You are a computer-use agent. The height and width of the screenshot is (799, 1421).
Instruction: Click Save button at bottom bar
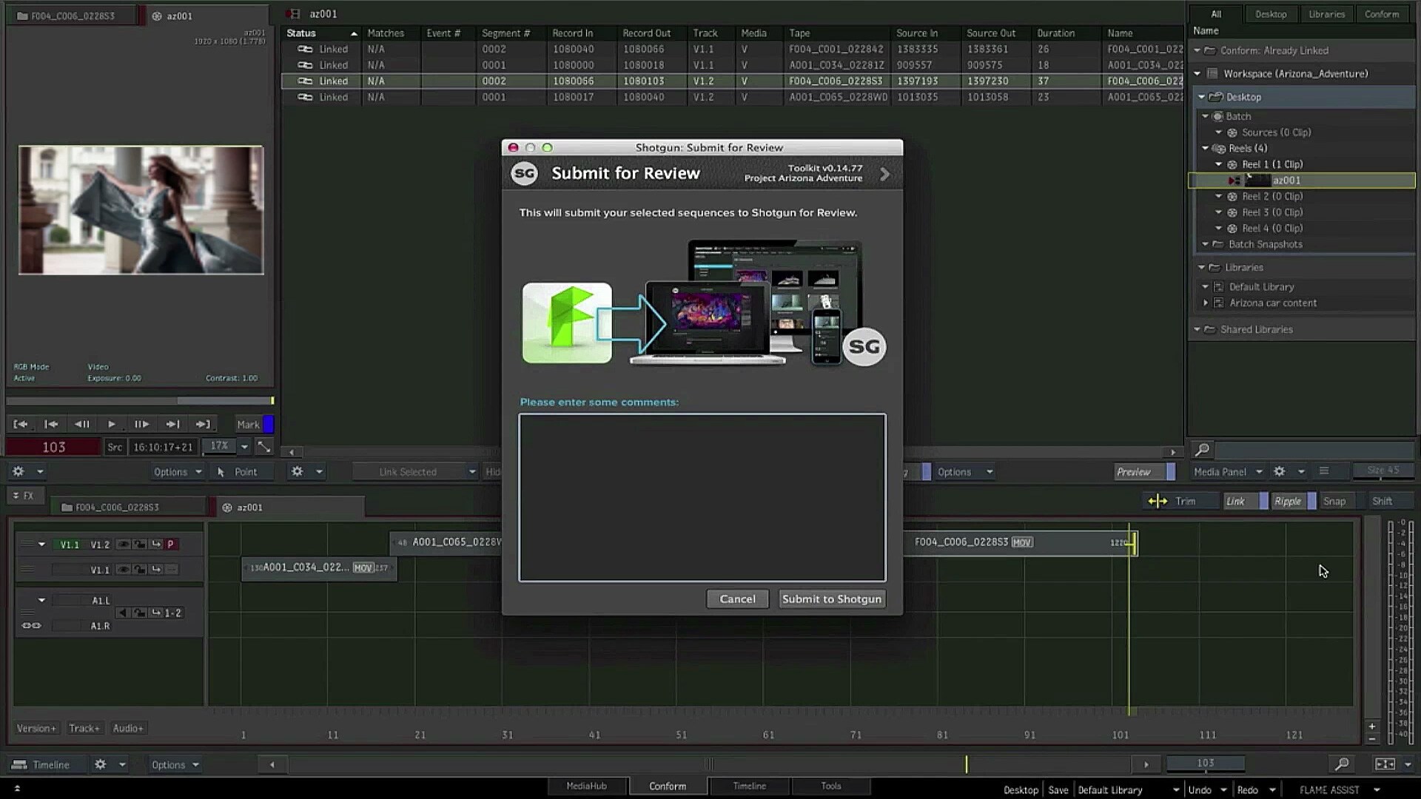tap(1058, 790)
